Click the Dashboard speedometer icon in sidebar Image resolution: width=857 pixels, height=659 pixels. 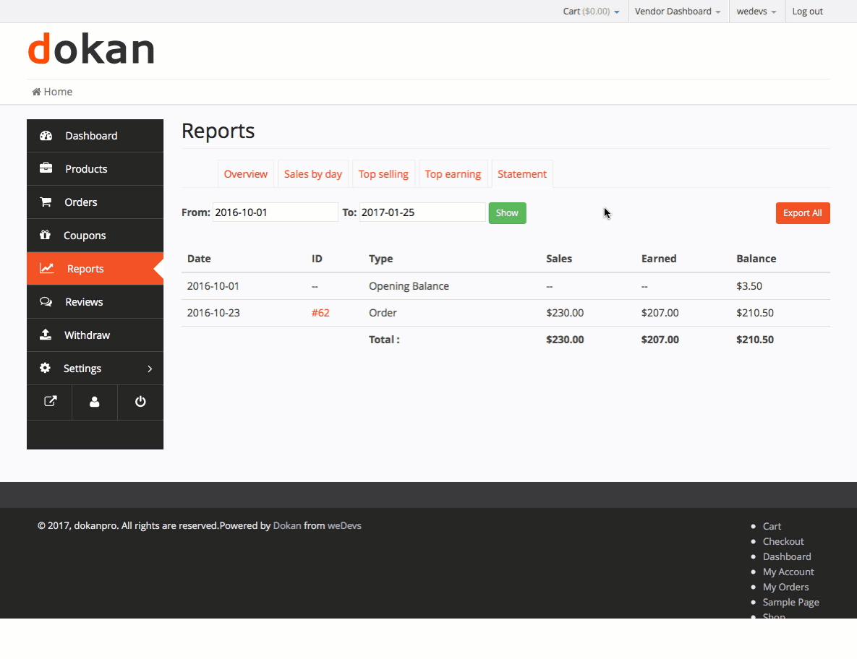point(46,136)
